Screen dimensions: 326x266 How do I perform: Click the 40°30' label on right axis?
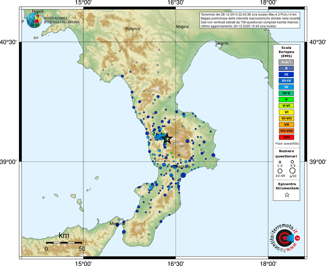coord(317,42)
